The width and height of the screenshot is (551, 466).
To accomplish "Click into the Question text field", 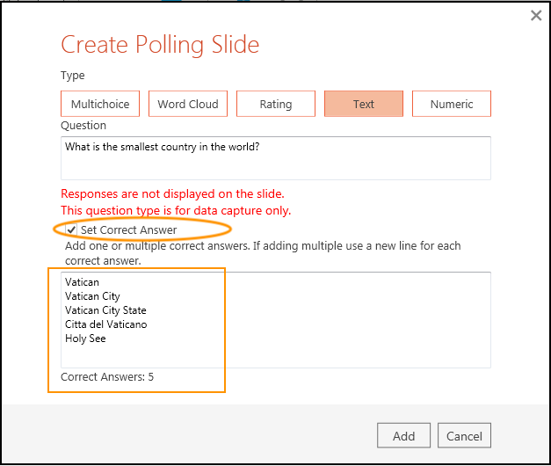I will tap(276, 158).
